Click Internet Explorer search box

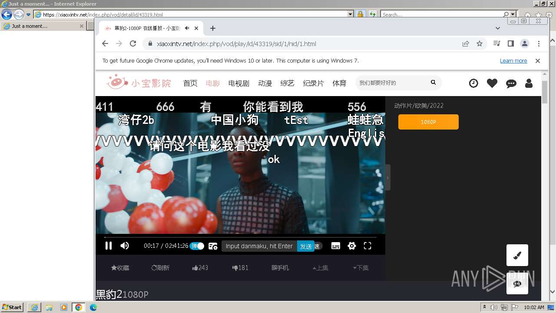click(442, 14)
